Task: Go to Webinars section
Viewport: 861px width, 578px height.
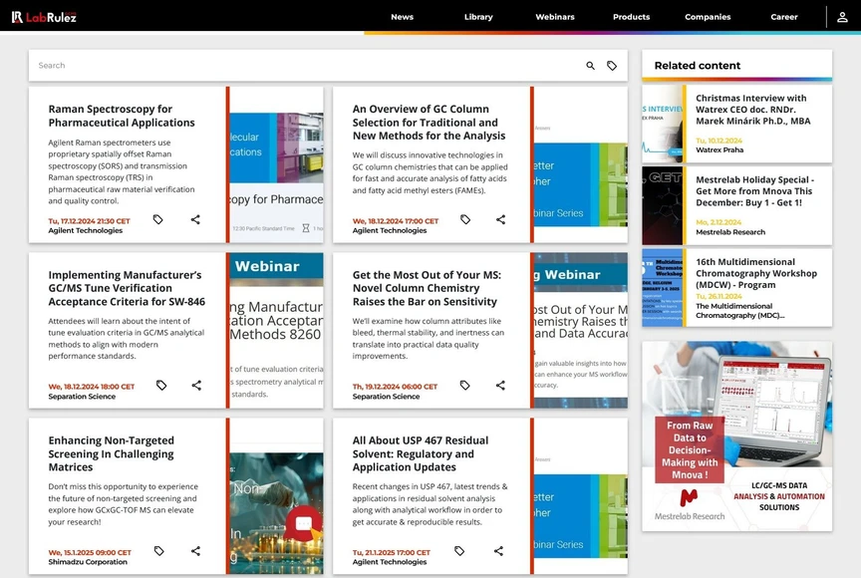Action: pyautogui.click(x=555, y=17)
